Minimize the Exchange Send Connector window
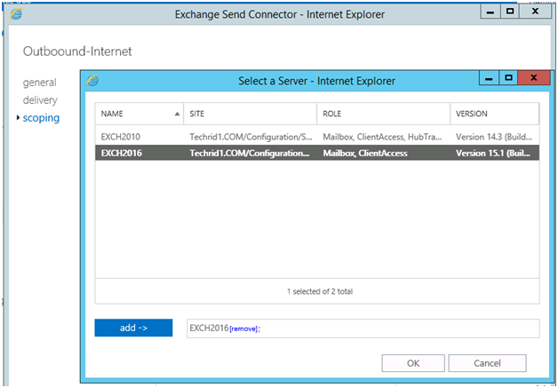Screen dimensions: 558x388 [x=490, y=12]
